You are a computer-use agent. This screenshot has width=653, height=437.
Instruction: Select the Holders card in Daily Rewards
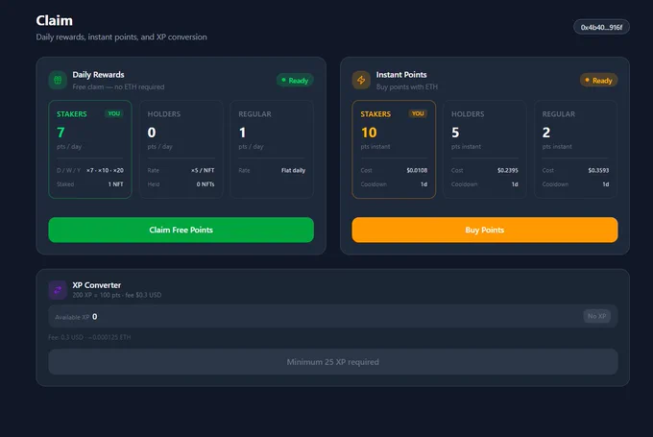(181, 149)
